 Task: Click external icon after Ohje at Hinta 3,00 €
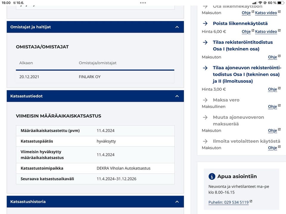279,88
